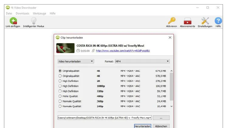Select Normale Qualität 360p radio button
The height and width of the screenshot is (128, 228).
click(x=60, y=101)
